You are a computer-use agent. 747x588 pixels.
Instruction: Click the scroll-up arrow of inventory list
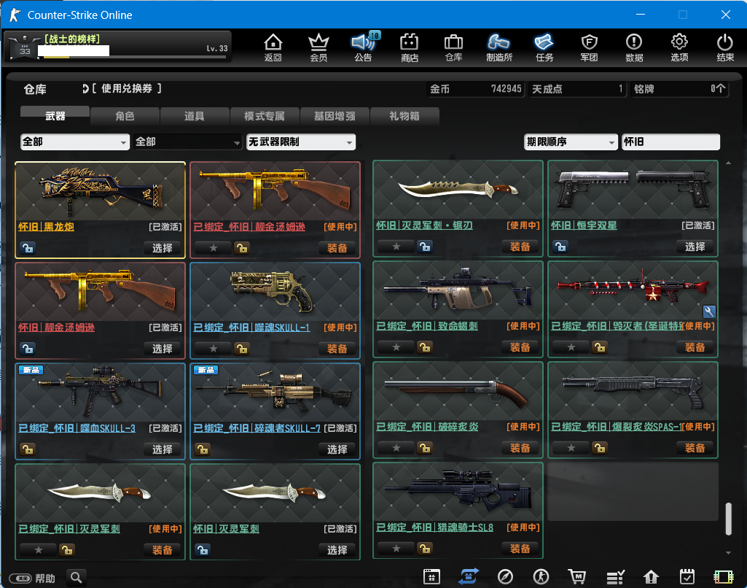click(x=728, y=163)
